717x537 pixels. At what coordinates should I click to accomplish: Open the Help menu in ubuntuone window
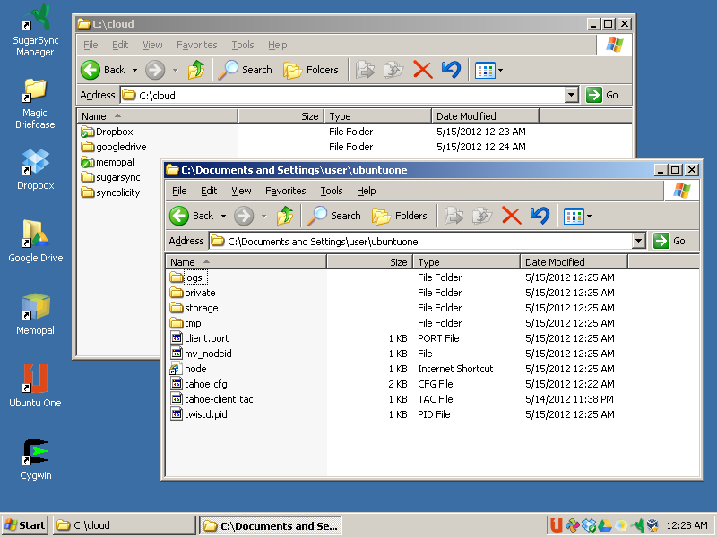[367, 191]
